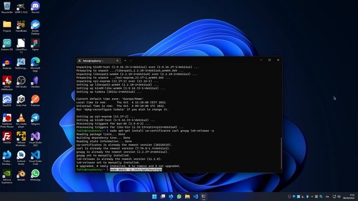Click the terminal window vertical scrollbar
The width and height of the screenshot is (358, 201).
[x=281, y=153]
